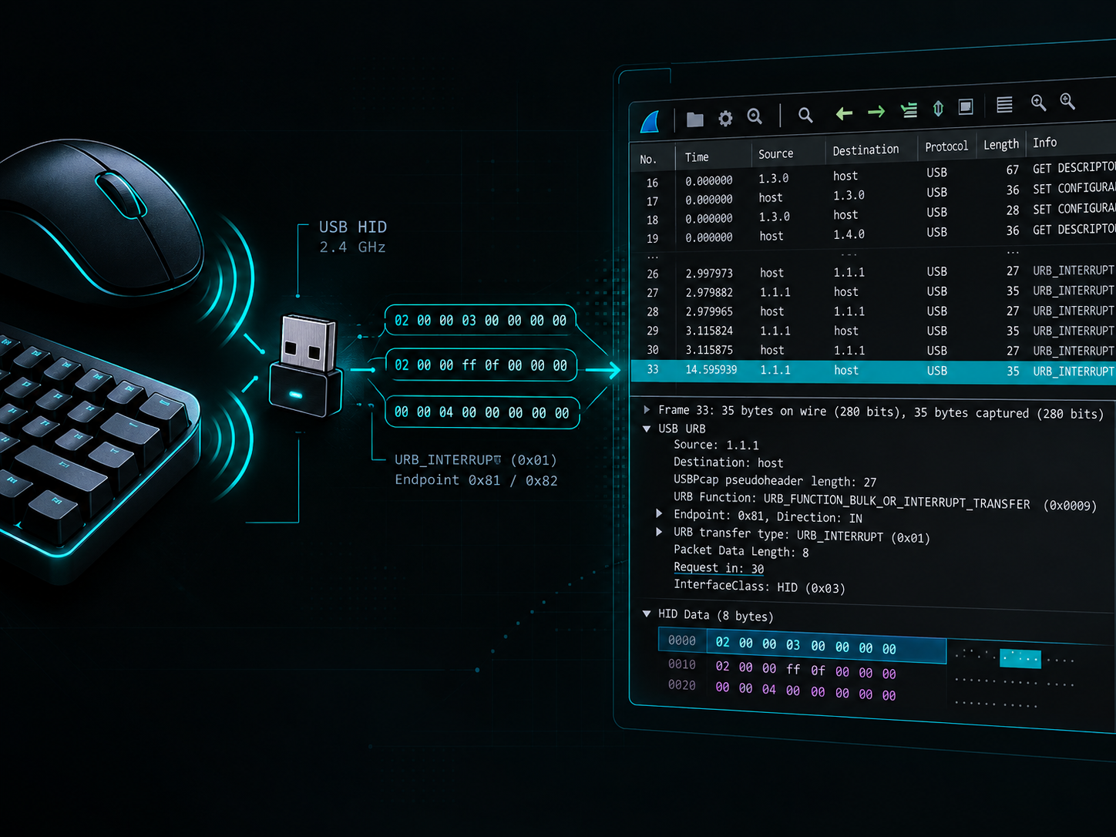Click the green indented-list icon
This screenshot has width=1116, height=837.
(909, 110)
